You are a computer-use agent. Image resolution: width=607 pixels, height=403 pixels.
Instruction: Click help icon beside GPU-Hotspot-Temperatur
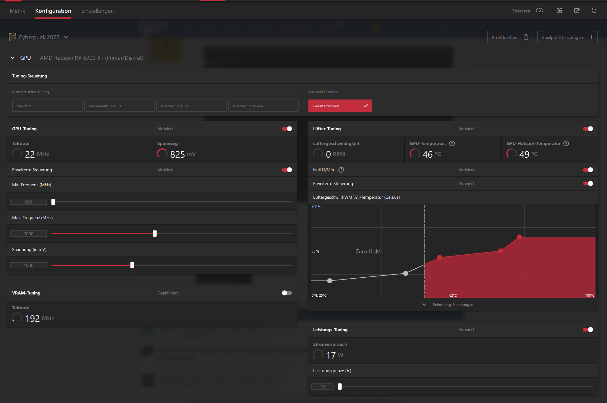[x=566, y=143]
